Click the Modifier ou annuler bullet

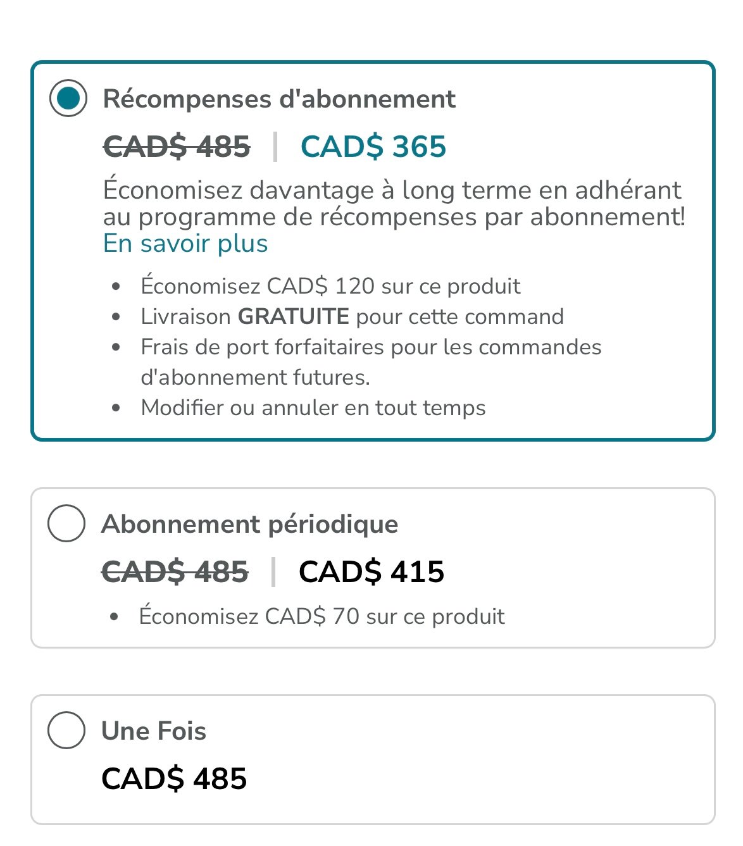pyautogui.click(x=313, y=407)
